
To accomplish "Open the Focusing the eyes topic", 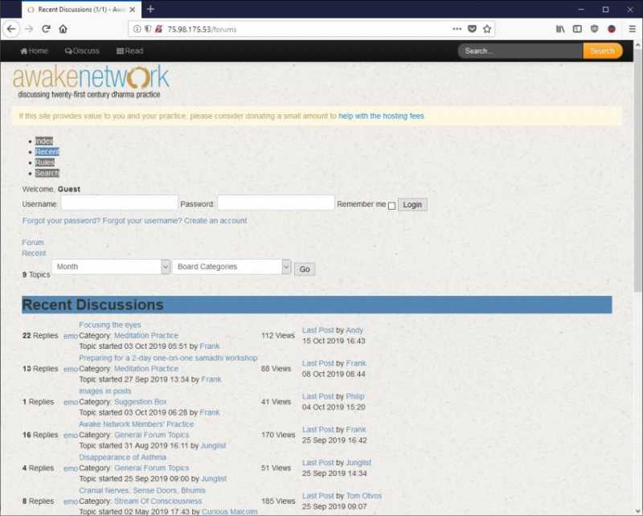I will [x=110, y=325].
